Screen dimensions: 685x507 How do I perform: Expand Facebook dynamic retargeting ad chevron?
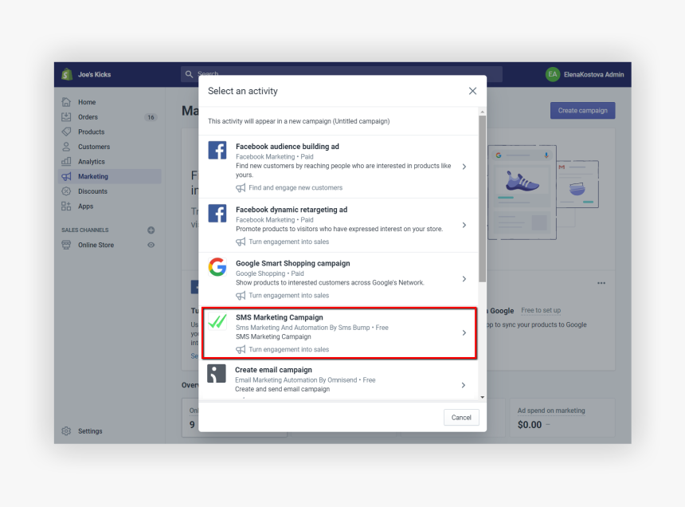(464, 226)
